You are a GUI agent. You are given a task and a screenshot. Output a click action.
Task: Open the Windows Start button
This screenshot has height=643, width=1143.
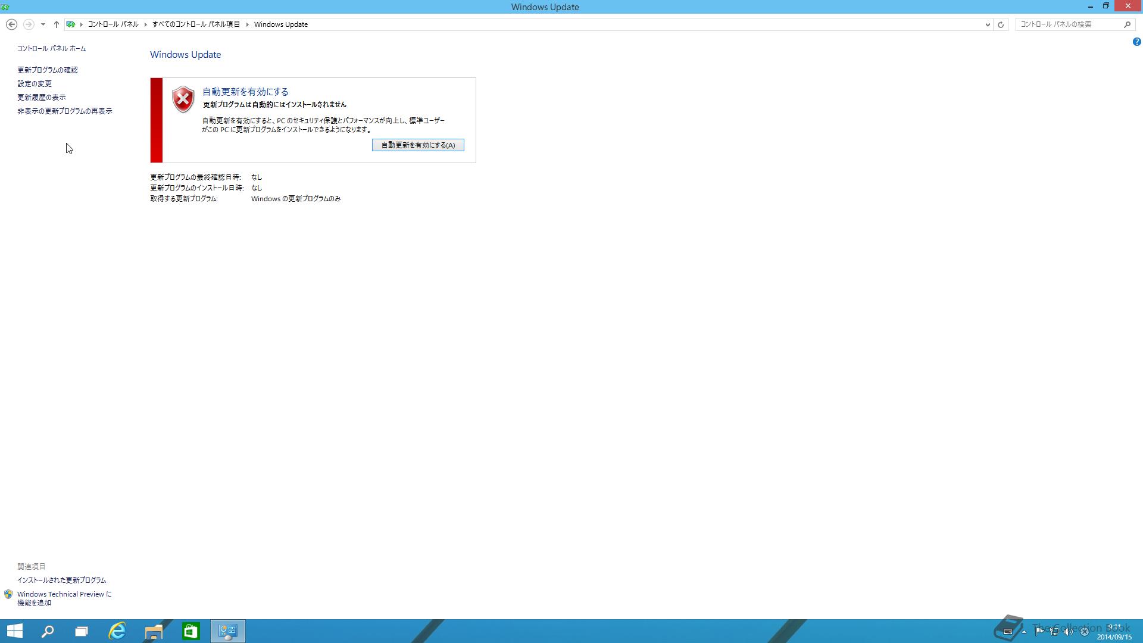(15, 631)
